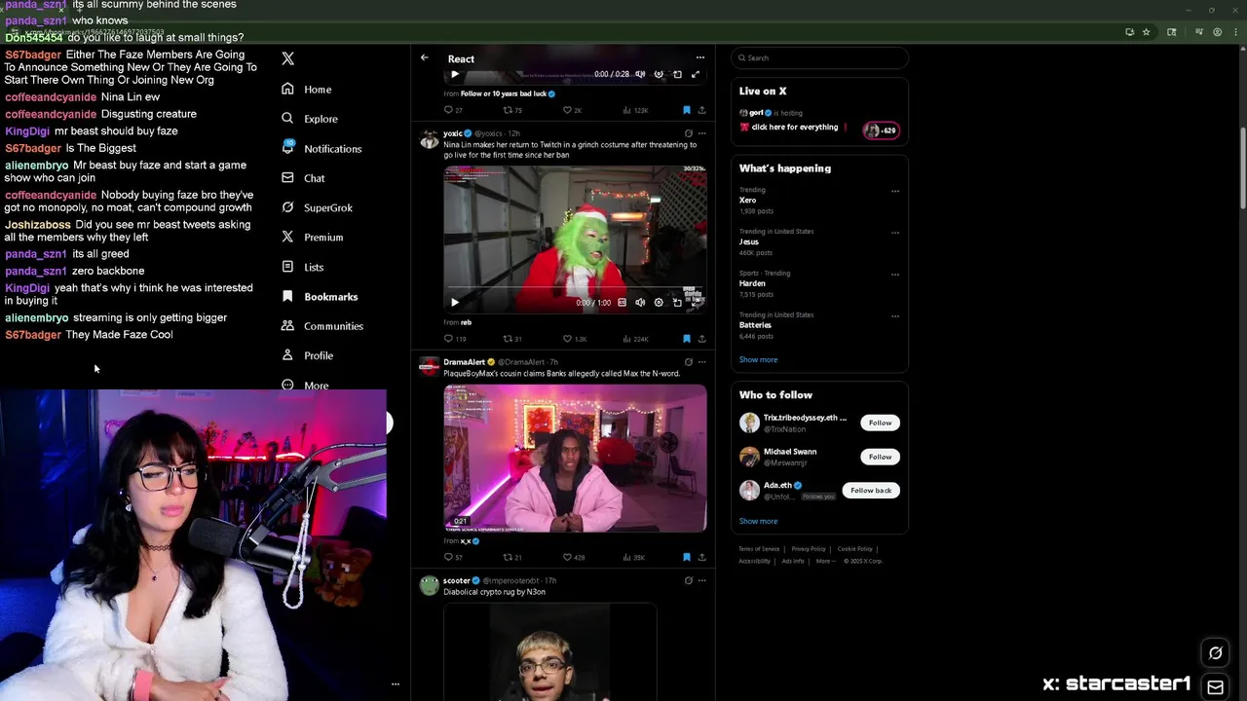This screenshot has width=1247, height=701.
Task: Expand the grinch video to fullscreen
Action: coord(696,303)
